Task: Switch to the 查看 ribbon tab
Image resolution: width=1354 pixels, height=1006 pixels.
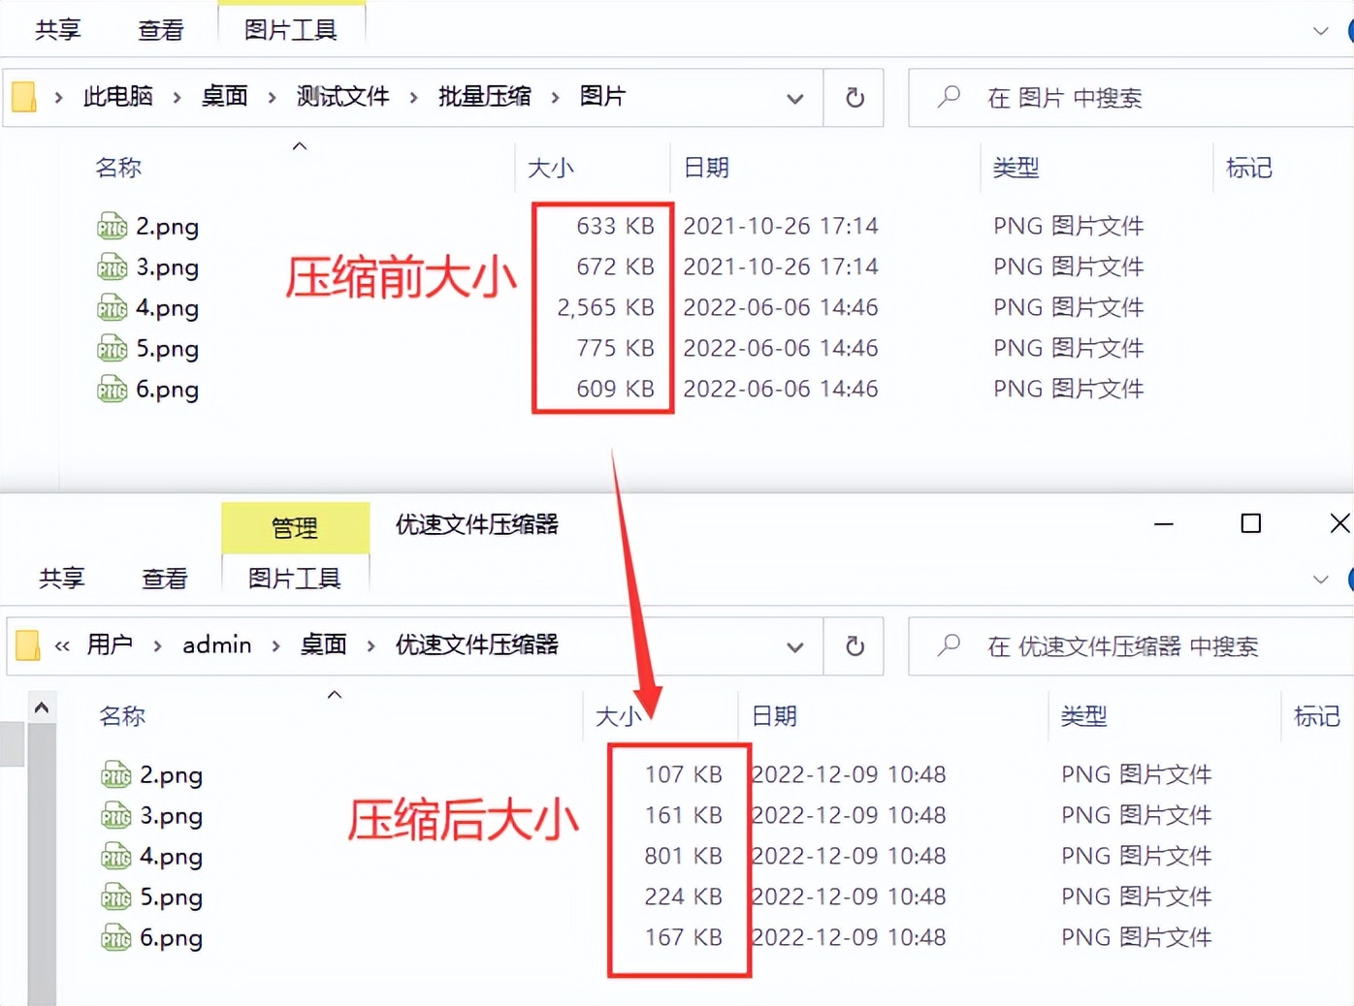Action: [x=159, y=30]
